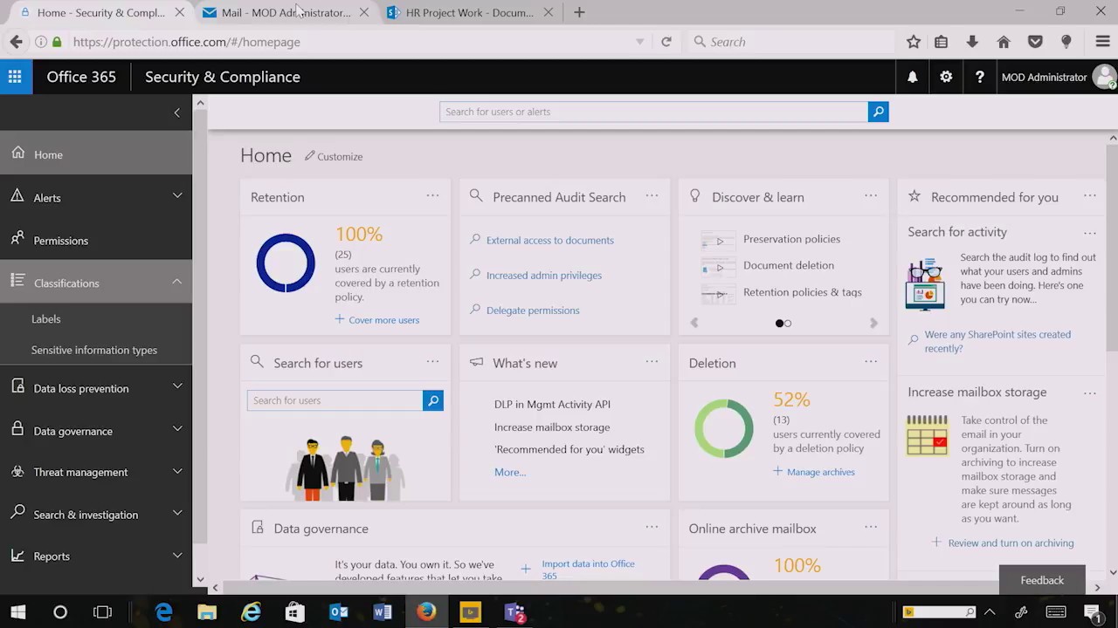Open External access to documents search
Image resolution: width=1118 pixels, height=628 pixels.
[550, 240]
